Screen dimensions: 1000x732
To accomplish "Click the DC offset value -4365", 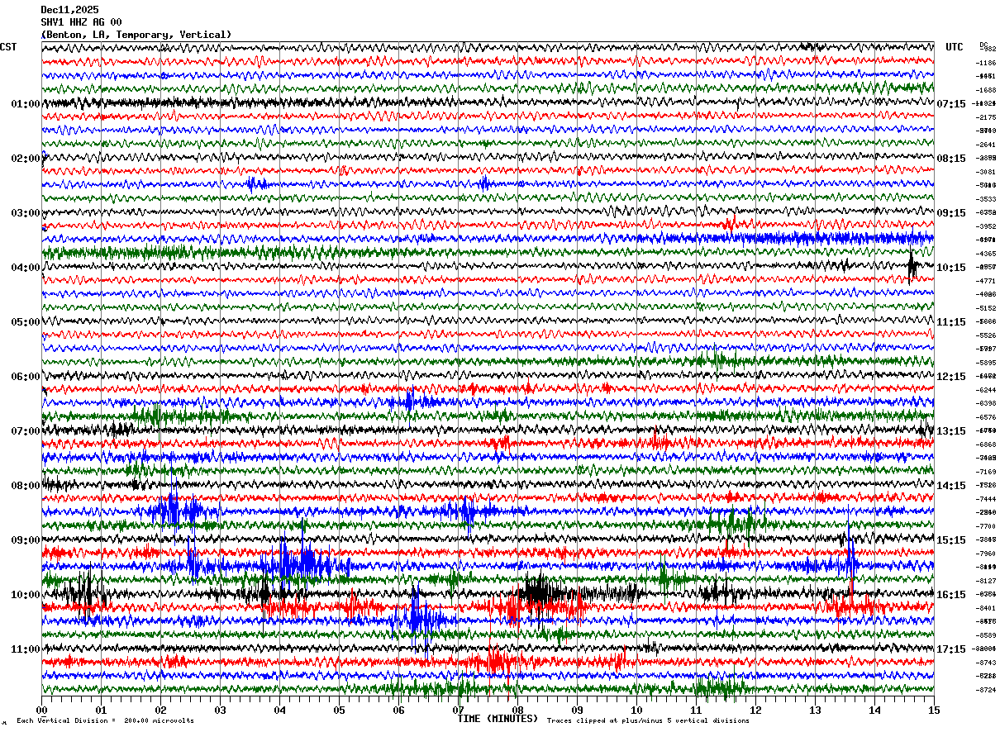I will click(987, 254).
